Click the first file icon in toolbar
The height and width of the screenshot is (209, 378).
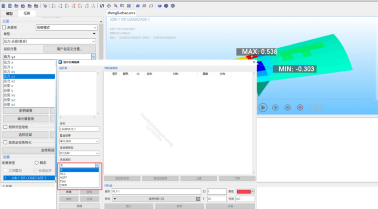tap(3, 6)
